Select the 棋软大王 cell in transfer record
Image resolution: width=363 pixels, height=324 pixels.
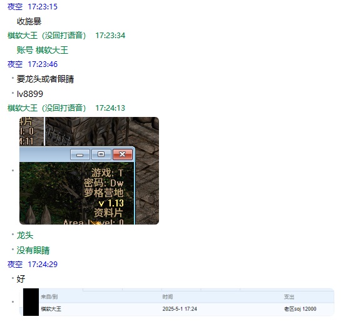(51, 309)
